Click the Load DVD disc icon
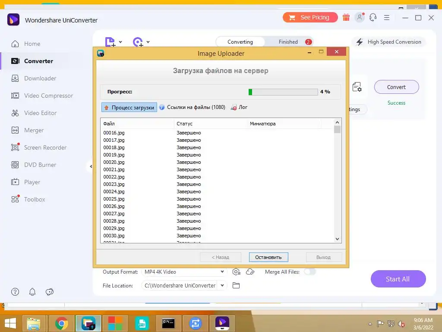 pyautogui.click(x=138, y=42)
